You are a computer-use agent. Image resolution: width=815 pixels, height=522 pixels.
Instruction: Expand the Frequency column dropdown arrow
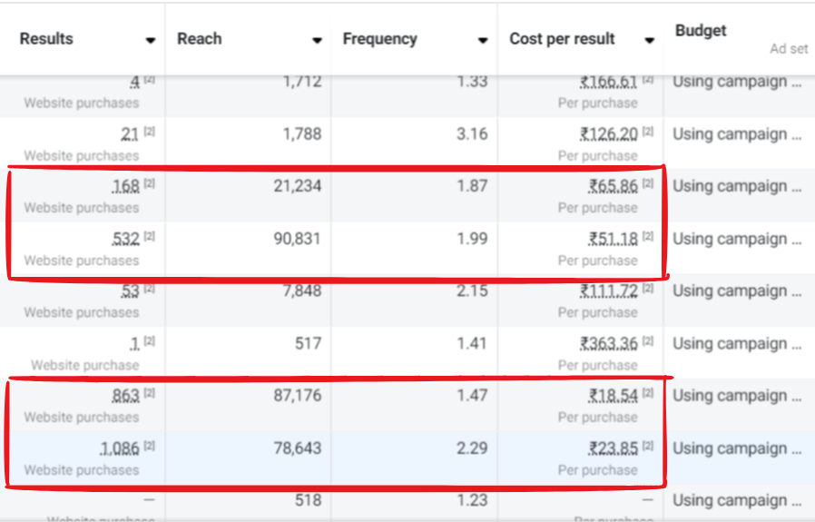[483, 40]
